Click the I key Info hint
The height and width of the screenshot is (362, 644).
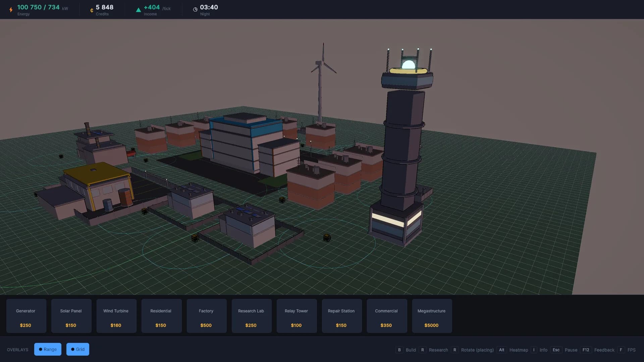tap(534, 350)
